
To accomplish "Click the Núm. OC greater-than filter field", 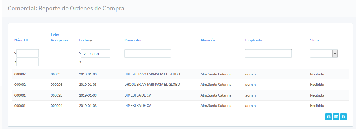I will [x=28, y=53].
